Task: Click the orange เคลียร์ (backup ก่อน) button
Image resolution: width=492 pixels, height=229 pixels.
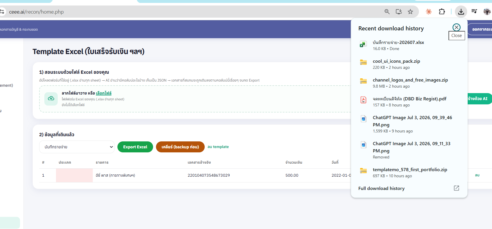Action: pyautogui.click(x=180, y=147)
